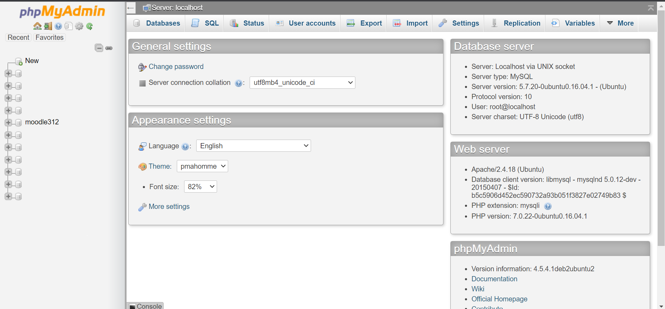665x309 pixels.
Task: Open the More tab menu
Action: point(620,23)
